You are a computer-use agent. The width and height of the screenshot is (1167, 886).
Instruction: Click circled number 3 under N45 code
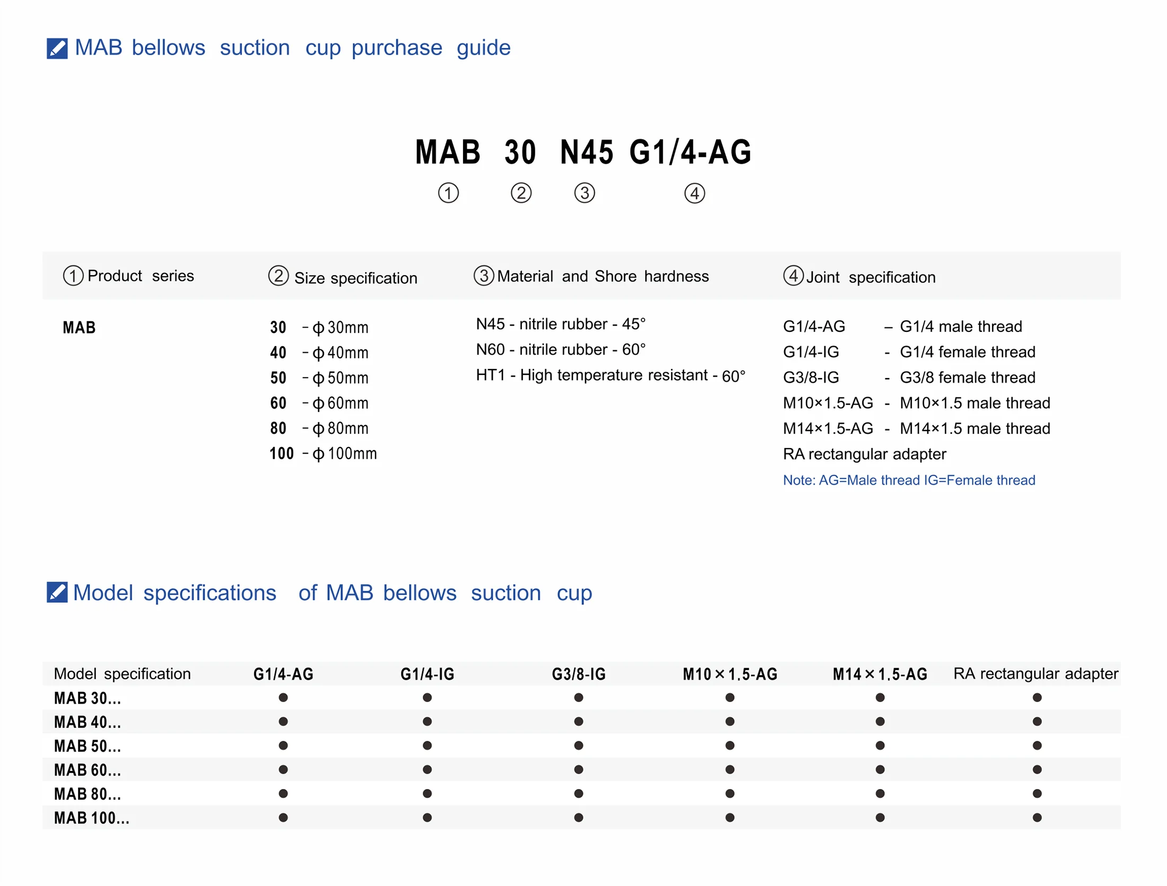tap(585, 193)
